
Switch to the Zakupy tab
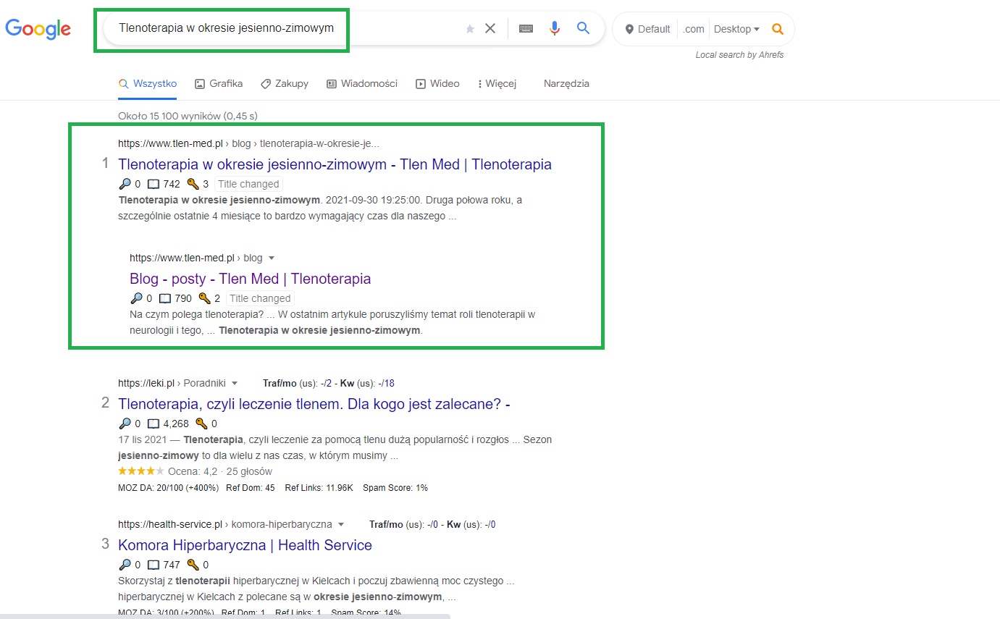click(285, 84)
